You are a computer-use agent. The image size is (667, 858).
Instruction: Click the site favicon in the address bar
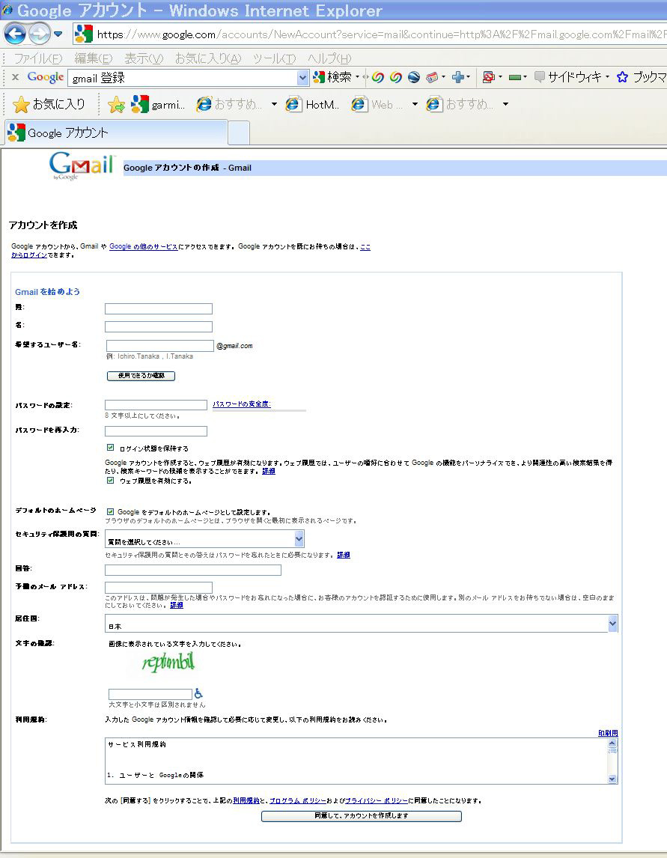click(x=83, y=34)
